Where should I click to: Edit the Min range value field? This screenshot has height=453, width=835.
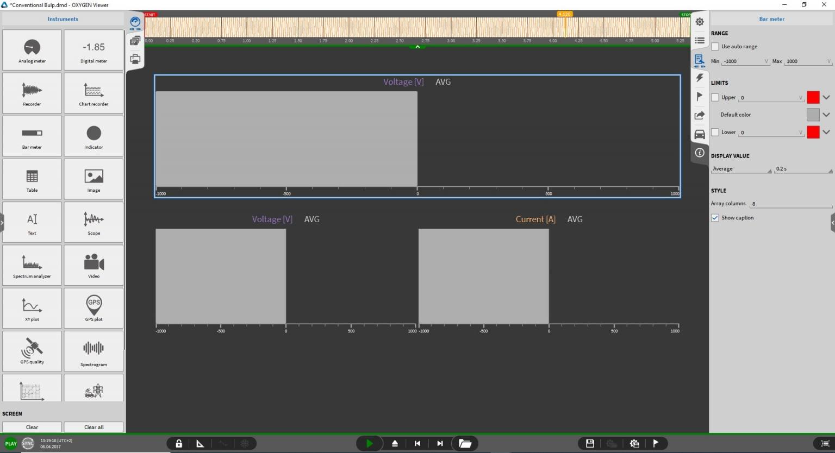(x=746, y=61)
